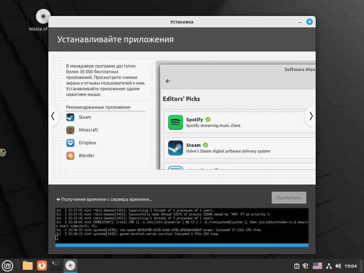364x273 pixels.
Task: Click the Blender icon in the list
Action: point(70,156)
